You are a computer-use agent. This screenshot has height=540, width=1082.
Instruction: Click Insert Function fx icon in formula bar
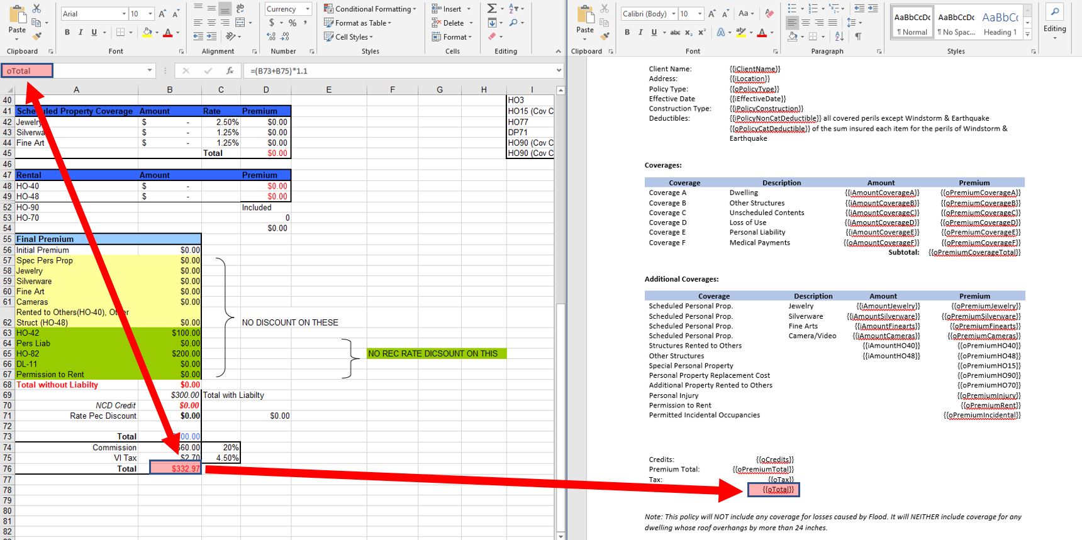point(230,71)
